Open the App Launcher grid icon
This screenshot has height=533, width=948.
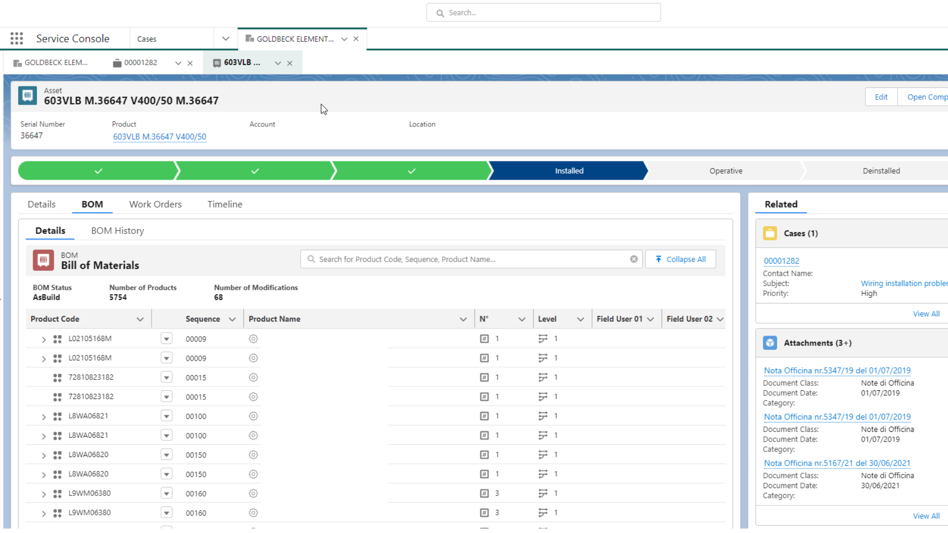coord(17,38)
